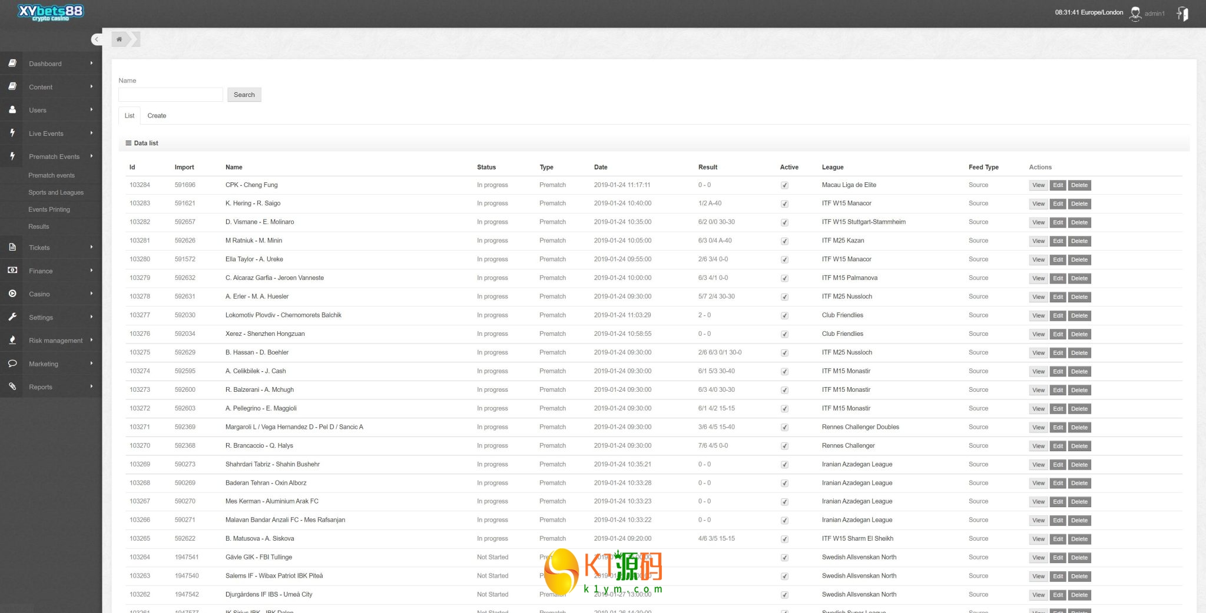Click the Users sidebar icon
1206x613 pixels.
click(x=12, y=109)
